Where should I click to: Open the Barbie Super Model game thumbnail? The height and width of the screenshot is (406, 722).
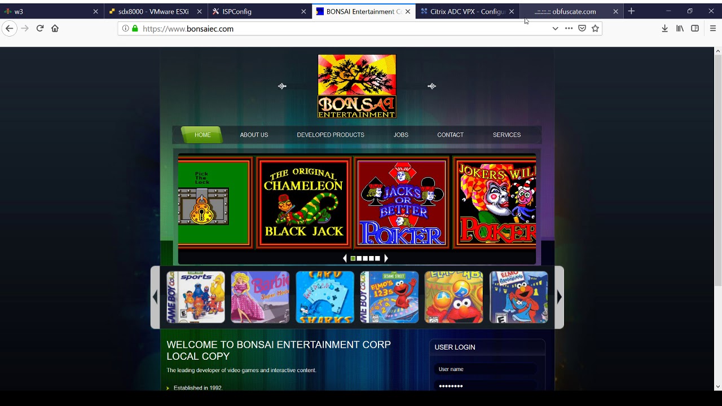point(260,297)
